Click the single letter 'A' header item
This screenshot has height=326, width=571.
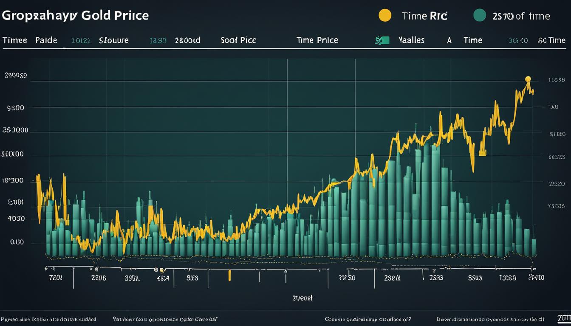(x=449, y=40)
